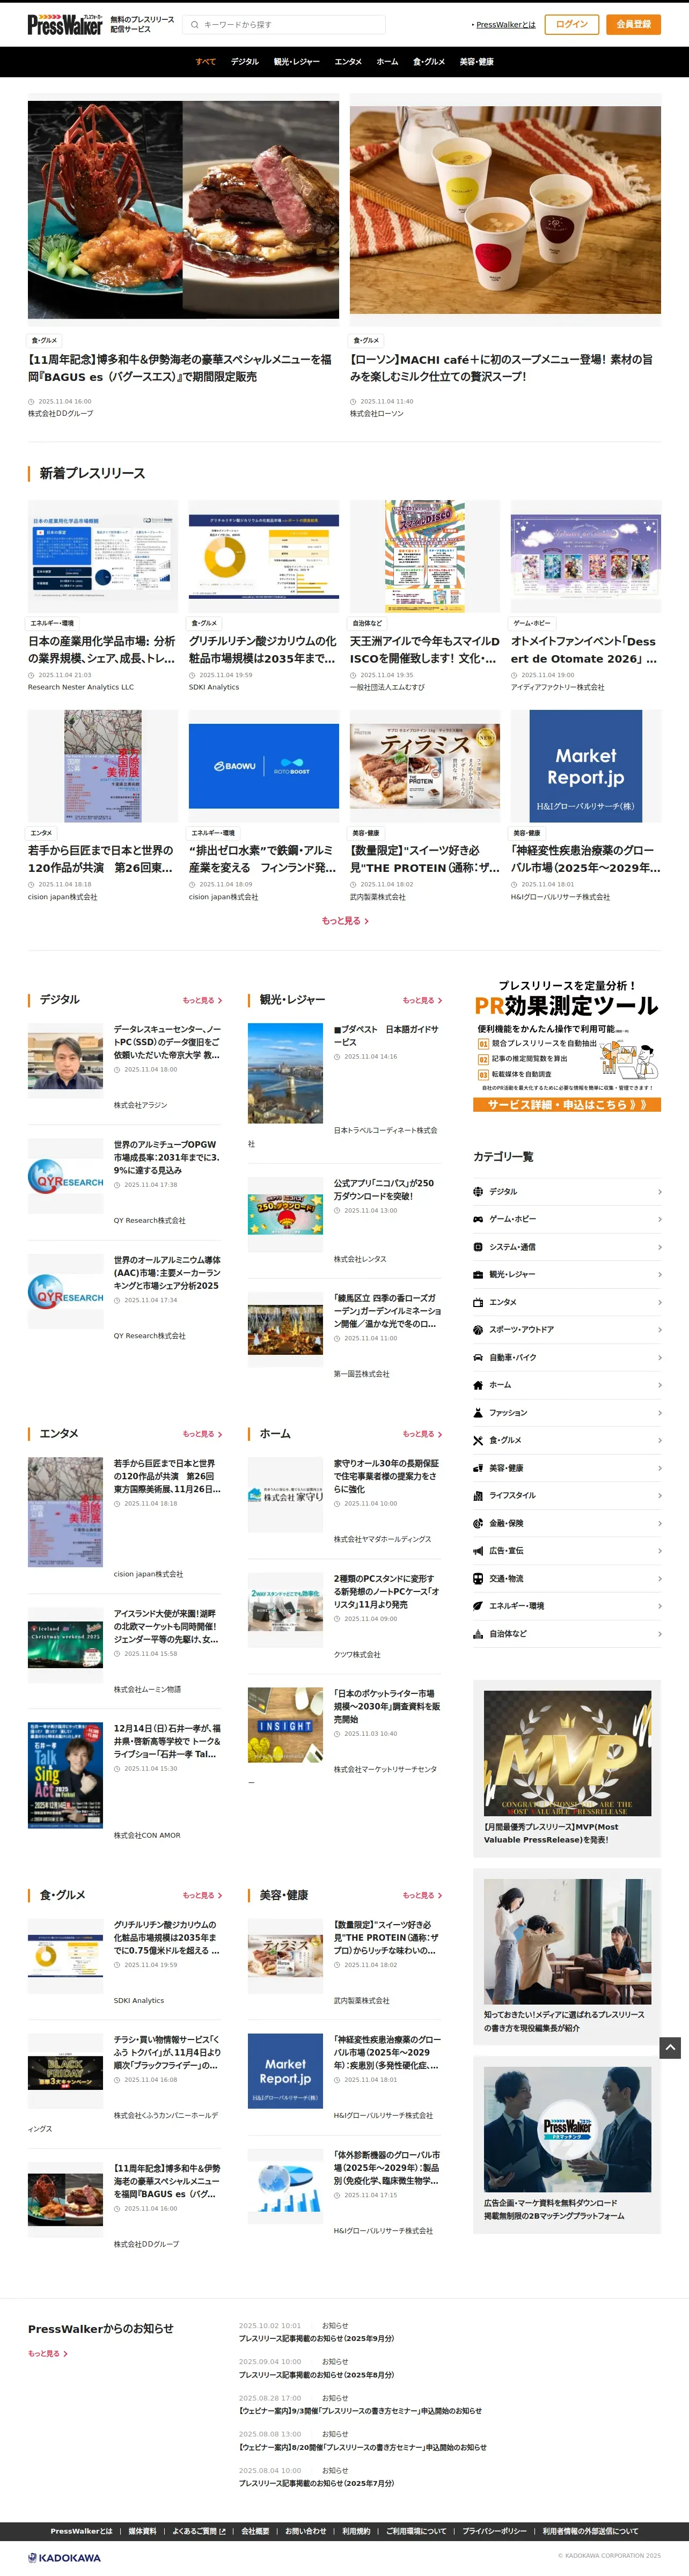The width and height of the screenshot is (689, 2576).
Task: Click the ゲーム・ホビー gamepad icon
Action: [478, 1219]
